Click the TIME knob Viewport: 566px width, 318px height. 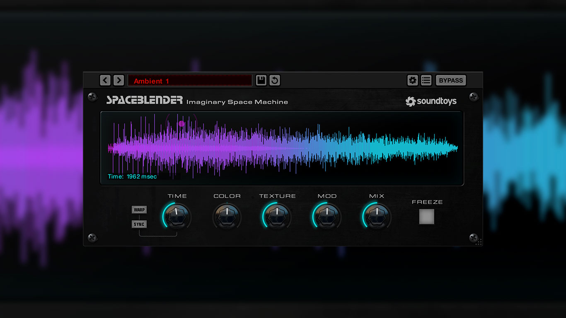point(177,216)
